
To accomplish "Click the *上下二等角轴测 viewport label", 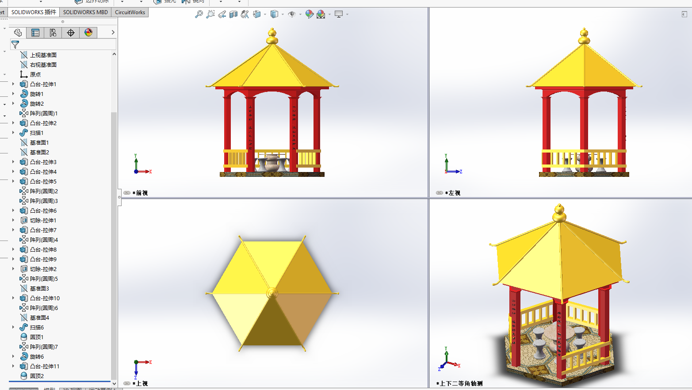I will [x=459, y=383].
